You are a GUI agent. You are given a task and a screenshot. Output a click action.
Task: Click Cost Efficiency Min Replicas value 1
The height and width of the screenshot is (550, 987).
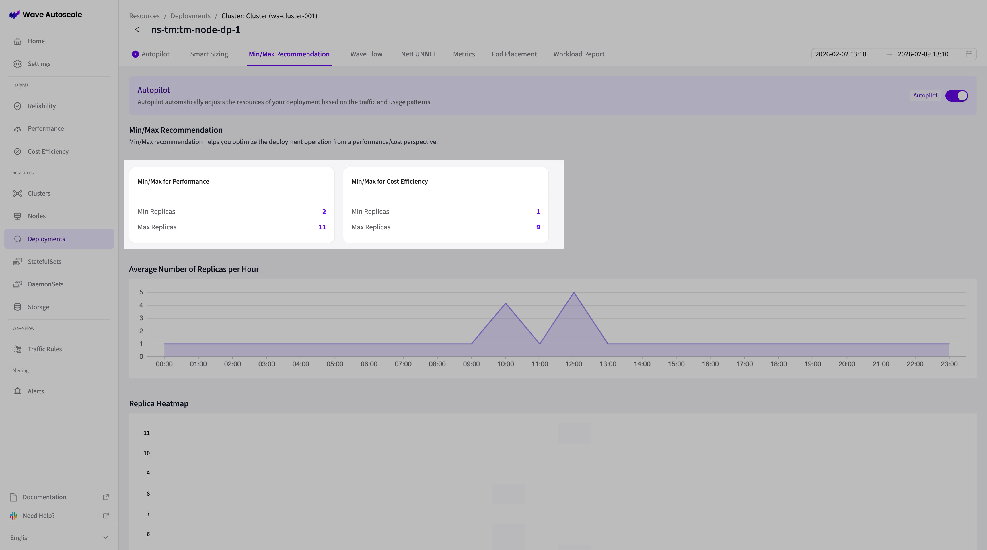click(x=538, y=212)
